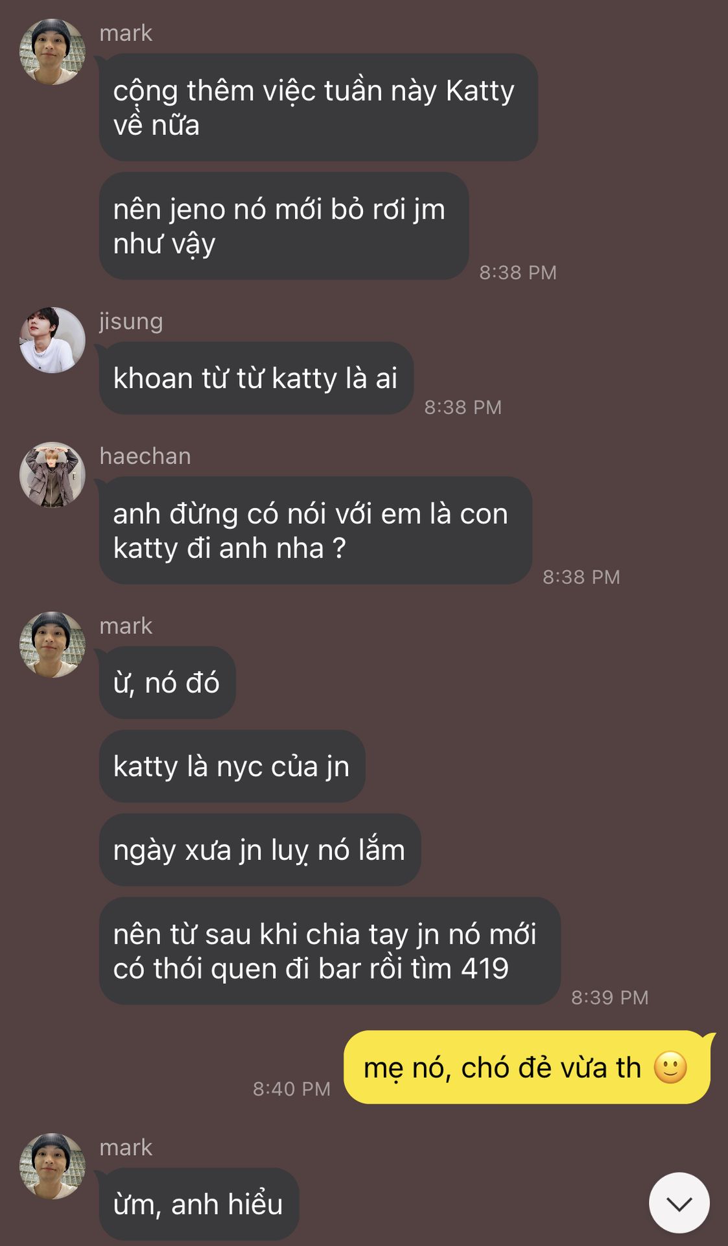This screenshot has height=1246, width=728.
Task: Tap the 8:40 PM timestamp
Action: pos(292,1089)
